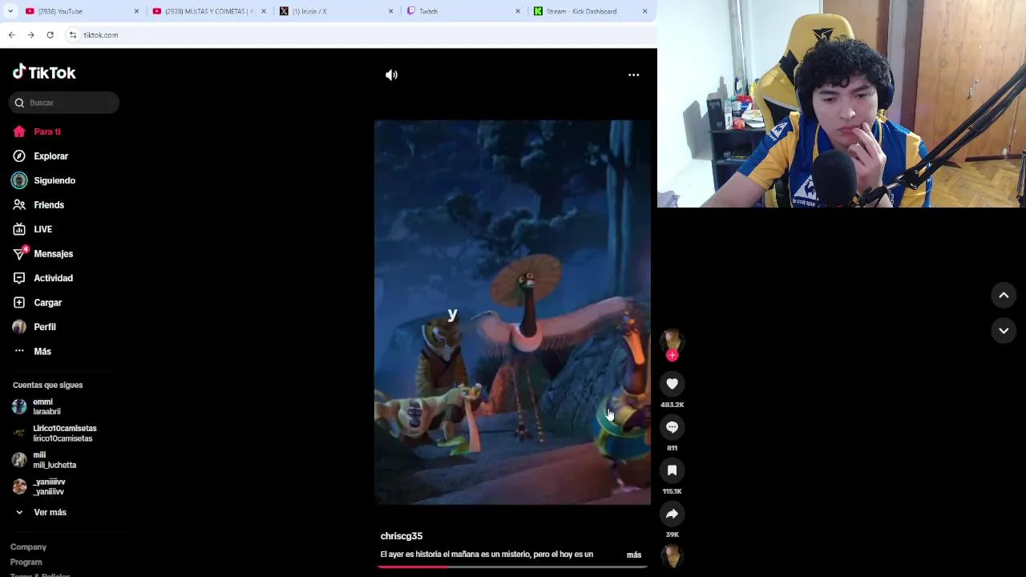Image resolution: width=1026 pixels, height=577 pixels.
Task: Open comments with the 811 bubble icon
Action: (672, 427)
